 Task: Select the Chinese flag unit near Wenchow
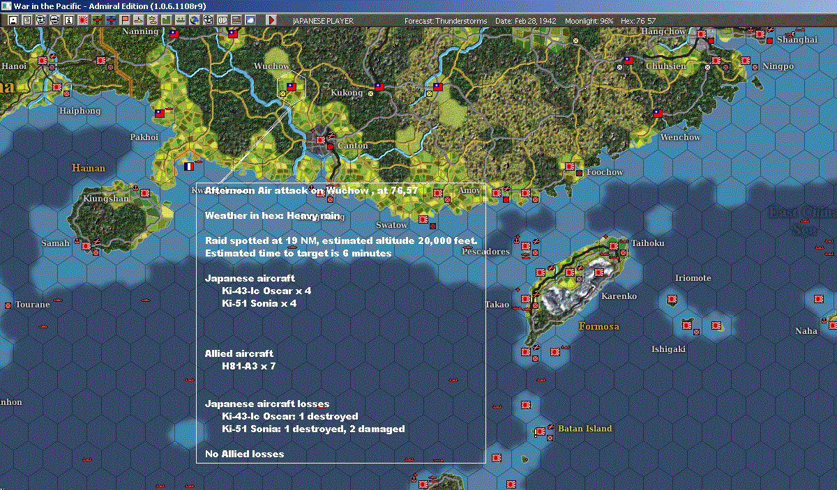tap(658, 112)
